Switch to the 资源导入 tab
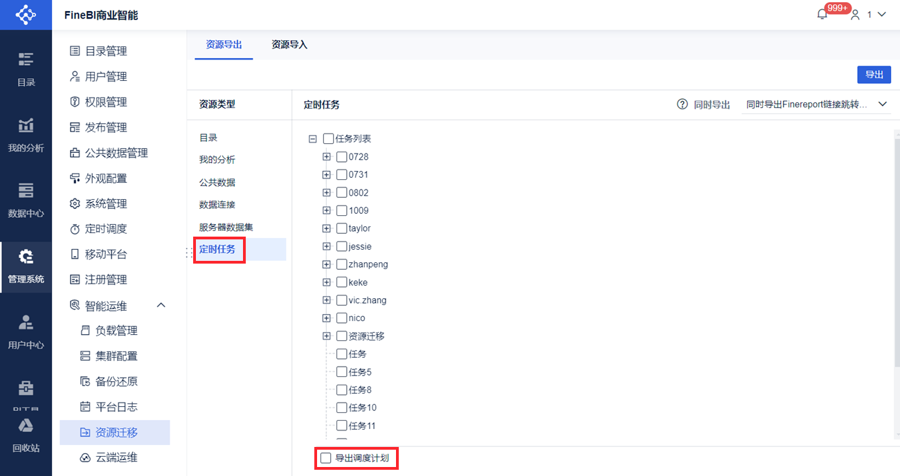The width and height of the screenshot is (900, 476). pos(289,44)
